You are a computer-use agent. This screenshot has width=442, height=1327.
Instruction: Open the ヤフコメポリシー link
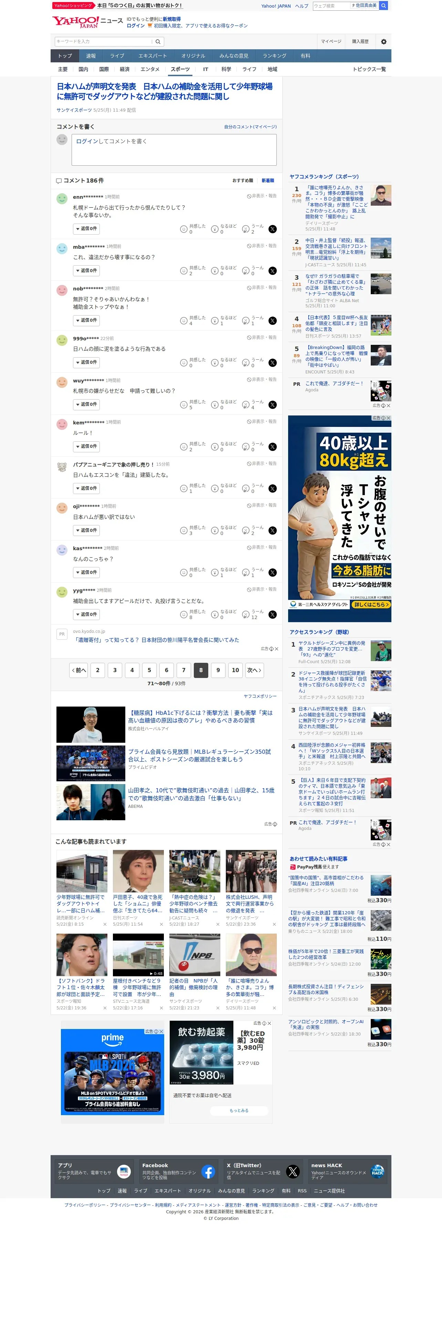click(x=260, y=697)
